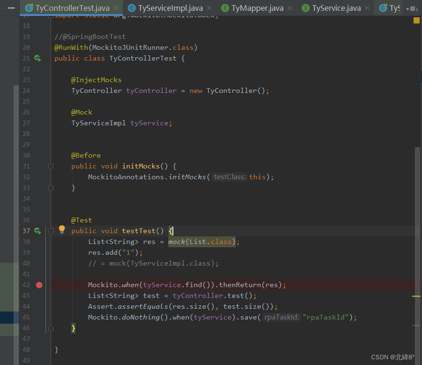Image resolution: width=422 pixels, height=365 pixels.
Task: Click the run test gutter icon on line 37
Action: [x=38, y=231]
